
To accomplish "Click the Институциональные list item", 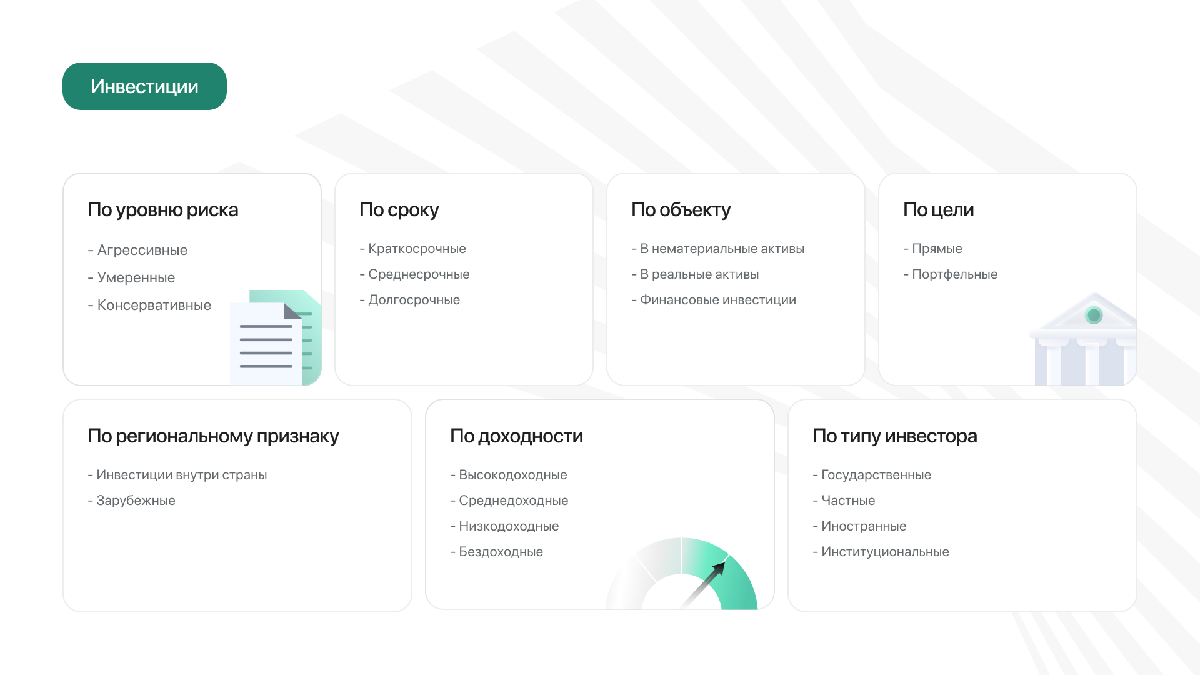I will pos(881,552).
